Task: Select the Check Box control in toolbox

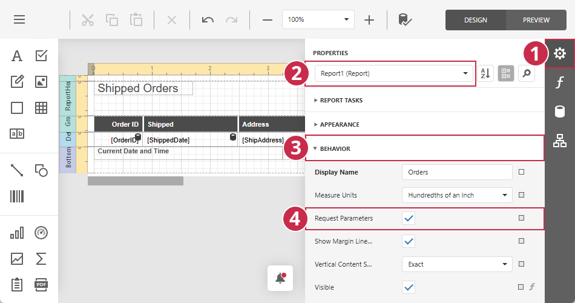Action: (x=41, y=56)
